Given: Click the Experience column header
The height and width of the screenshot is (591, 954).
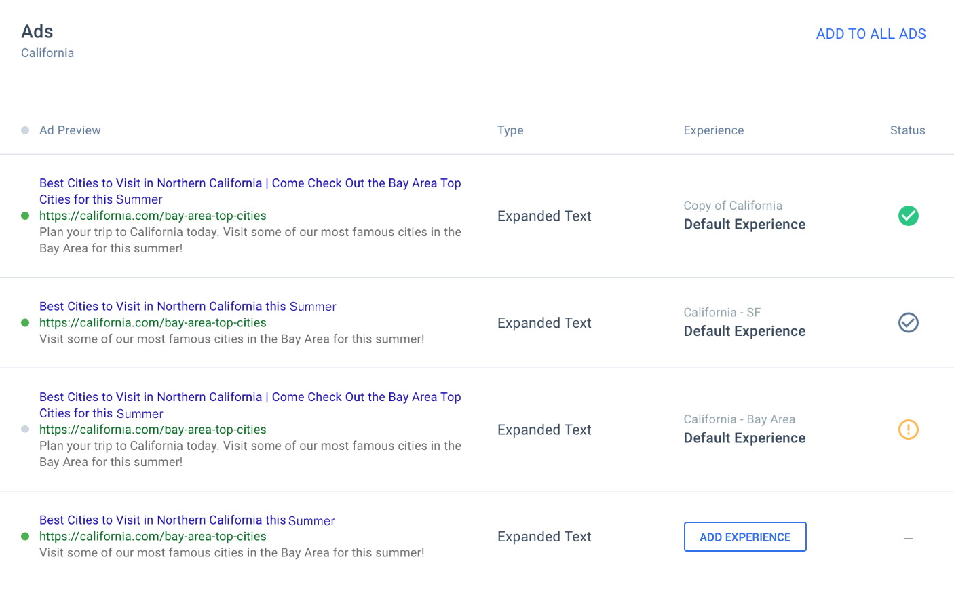Looking at the screenshot, I should [x=713, y=130].
